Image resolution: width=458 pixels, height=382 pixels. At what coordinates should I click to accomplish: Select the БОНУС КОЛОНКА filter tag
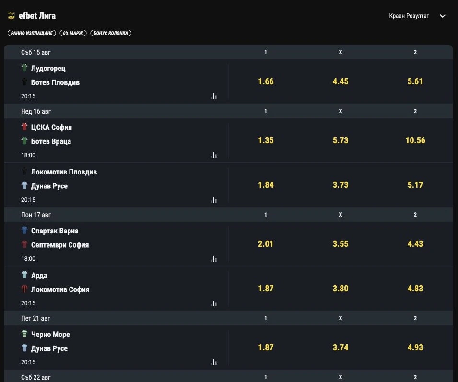click(111, 33)
